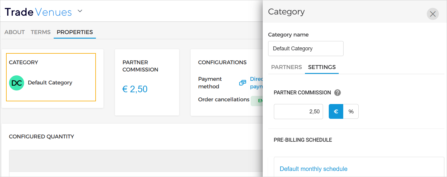Click the Partner Commission help icon
The width and height of the screenshot is (447, 177).
pyautogui.click(x=338, y=93)
